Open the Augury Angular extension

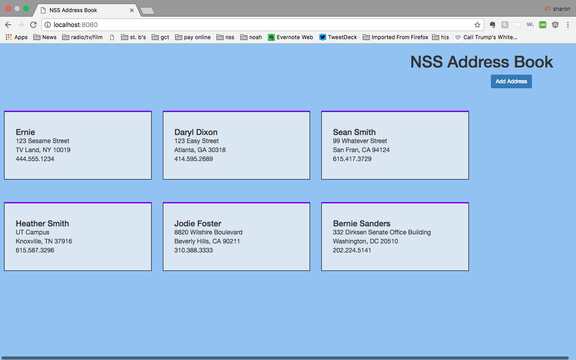pyautogui.click(x=555, y=25)
